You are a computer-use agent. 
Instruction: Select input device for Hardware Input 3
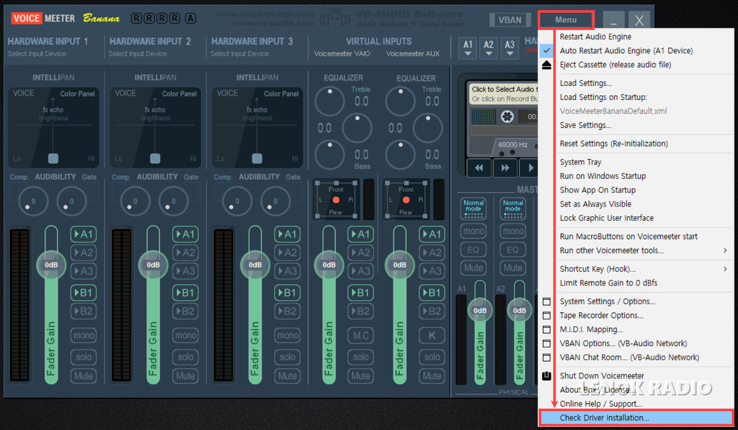pos(240,54)
